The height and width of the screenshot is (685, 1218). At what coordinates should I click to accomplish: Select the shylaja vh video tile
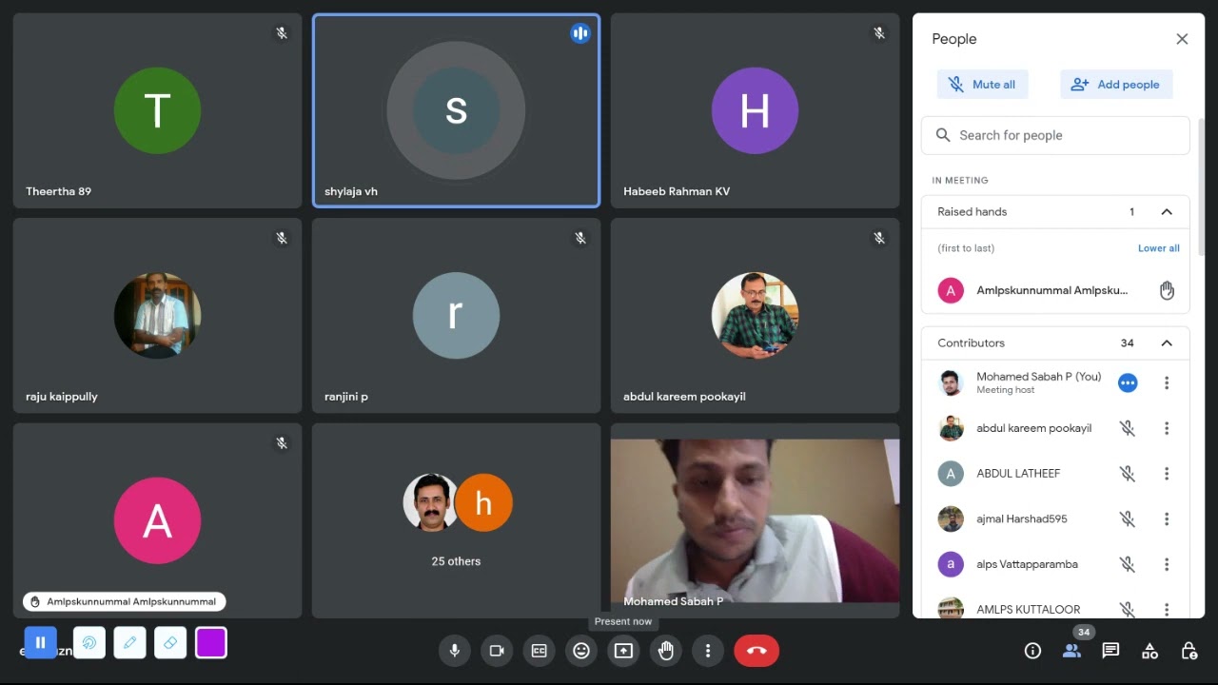pos(456,110)
